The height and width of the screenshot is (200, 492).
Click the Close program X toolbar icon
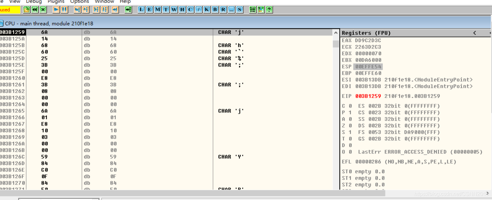coord(43,10)
